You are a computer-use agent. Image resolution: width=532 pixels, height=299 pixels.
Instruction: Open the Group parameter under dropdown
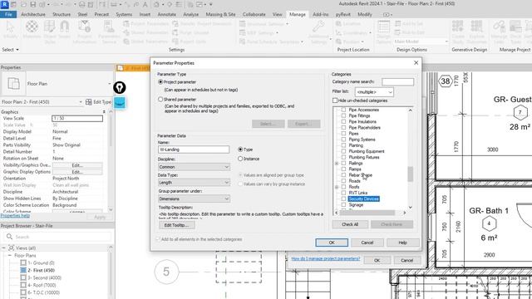pyautogui.click(x=194, y=199)
